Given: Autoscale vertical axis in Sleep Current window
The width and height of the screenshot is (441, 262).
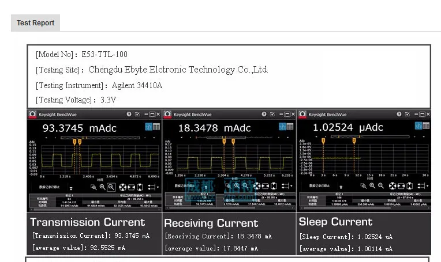Looking at the screenshot, I should [410, 185].
